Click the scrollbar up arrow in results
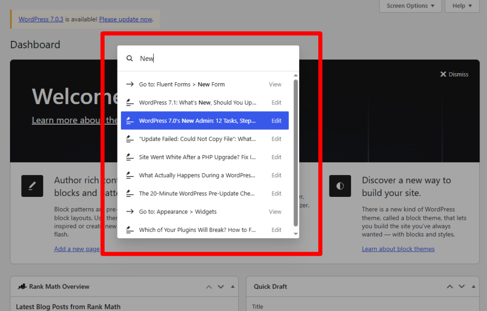 point(296,76)
